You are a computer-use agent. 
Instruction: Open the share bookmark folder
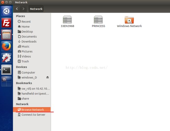coord(32,98)
